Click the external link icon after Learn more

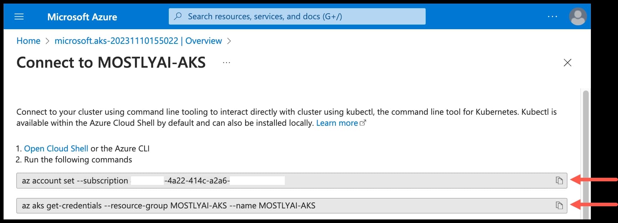coord(363,123)
